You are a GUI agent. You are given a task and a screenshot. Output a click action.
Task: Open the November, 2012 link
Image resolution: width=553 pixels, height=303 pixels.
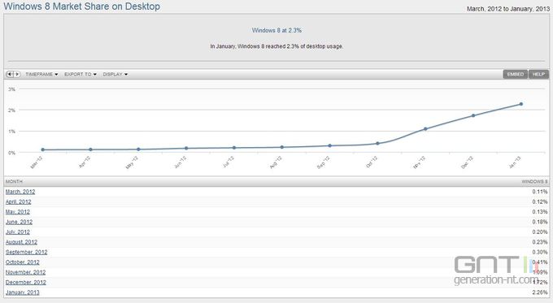[25, 272]
